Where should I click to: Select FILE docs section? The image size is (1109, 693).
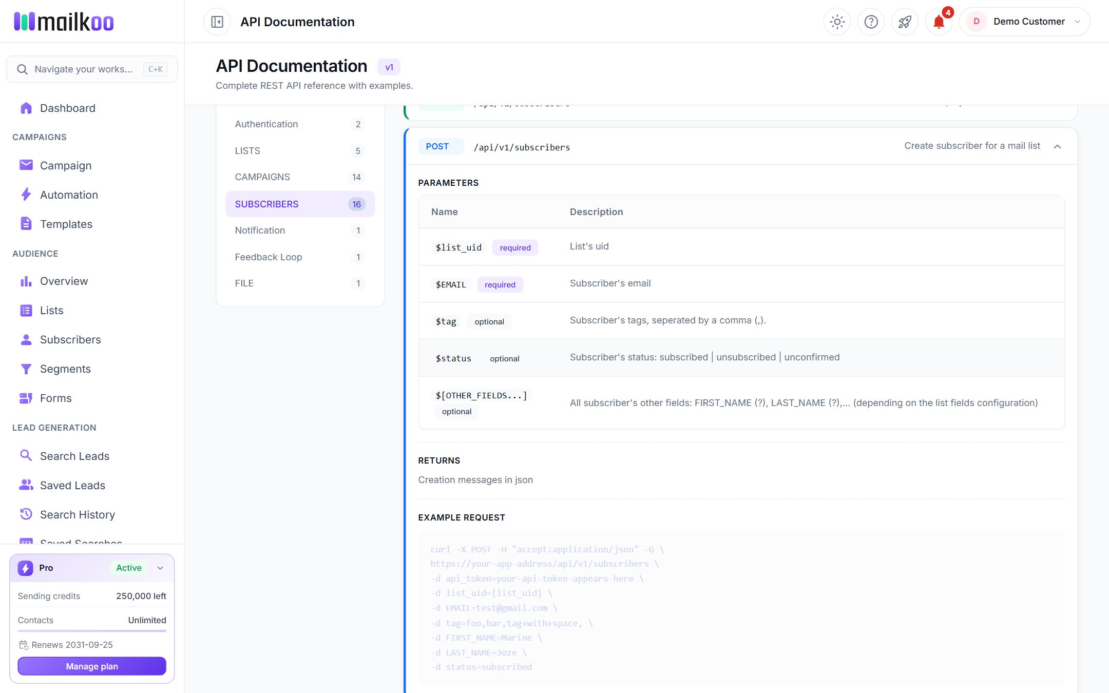(300, 283)
